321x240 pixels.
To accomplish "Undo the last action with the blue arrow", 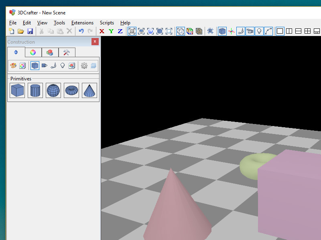I will click(x=81, y=31).
